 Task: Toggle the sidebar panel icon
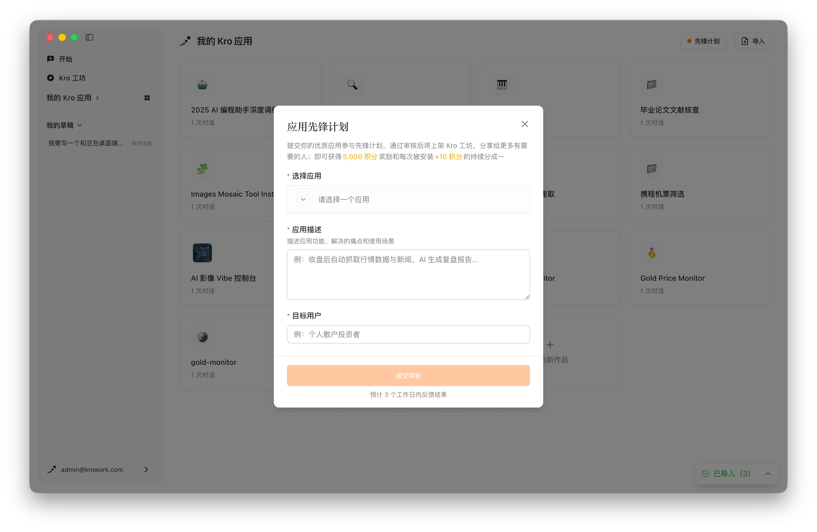[89, 37]
